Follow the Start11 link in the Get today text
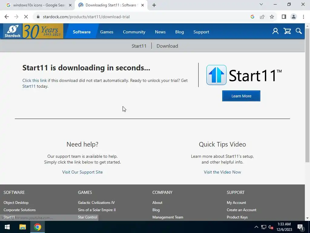310x233 pixels. (x=29, y=86)
